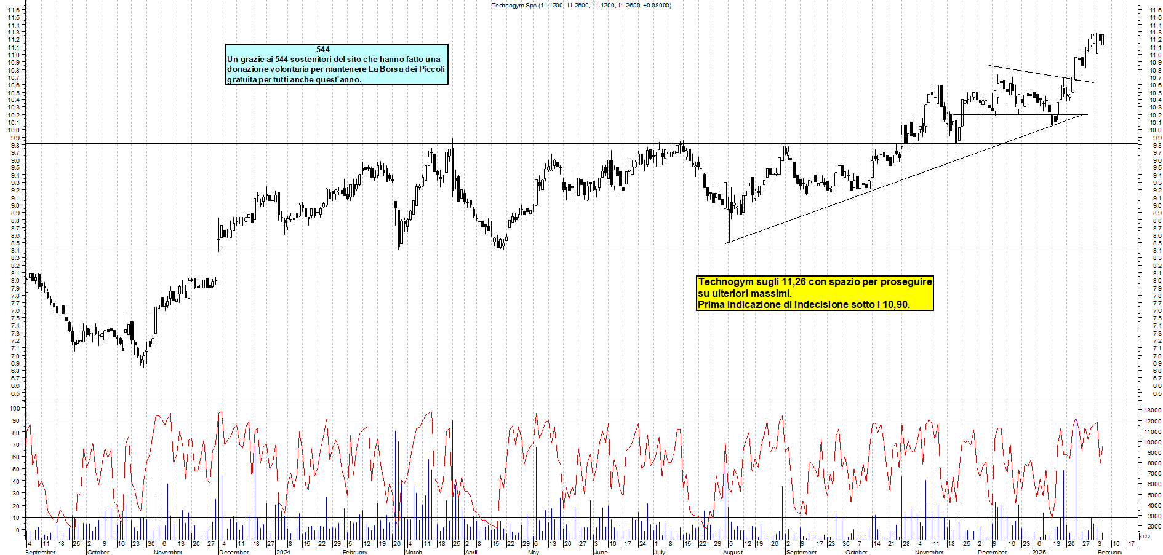Image resolution: width=1163 pixels, height=555 pixels.
Task: Click the most recent candlestick on the chart
Action: click(1101, 39)
